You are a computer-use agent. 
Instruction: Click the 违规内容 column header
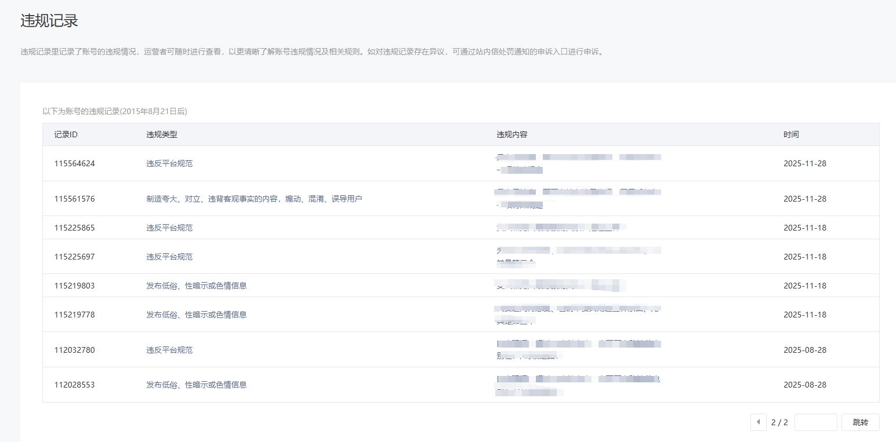(512, 134)
